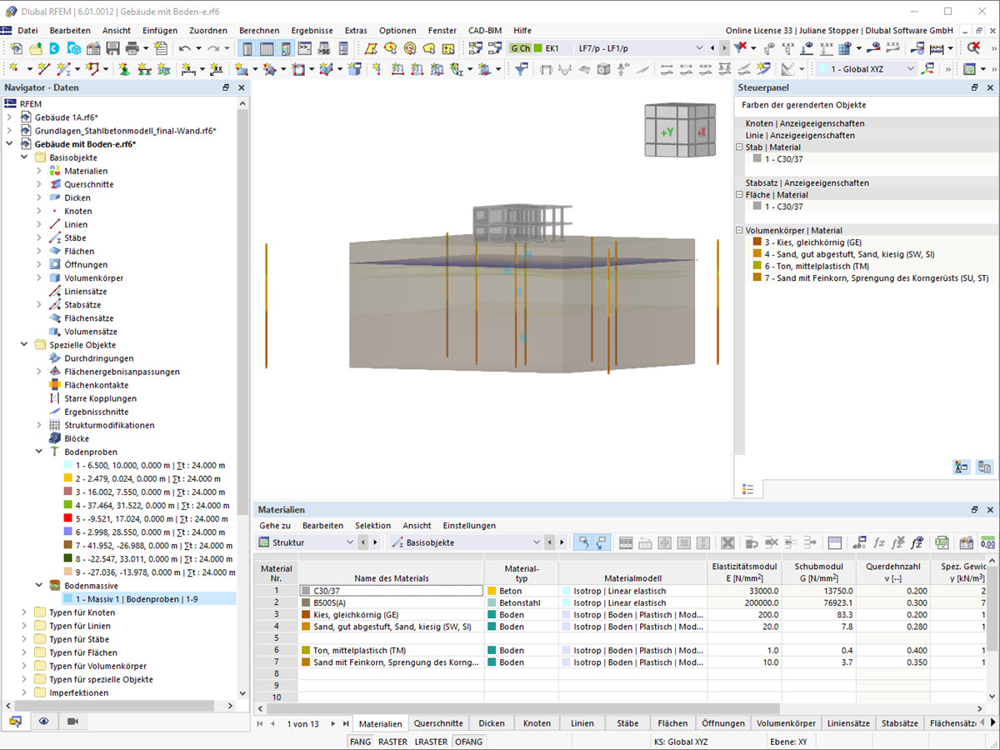Screen dimensions: 1000x750
Task: Click the Print icon in toolbar
Action: [x=131, y=48]
